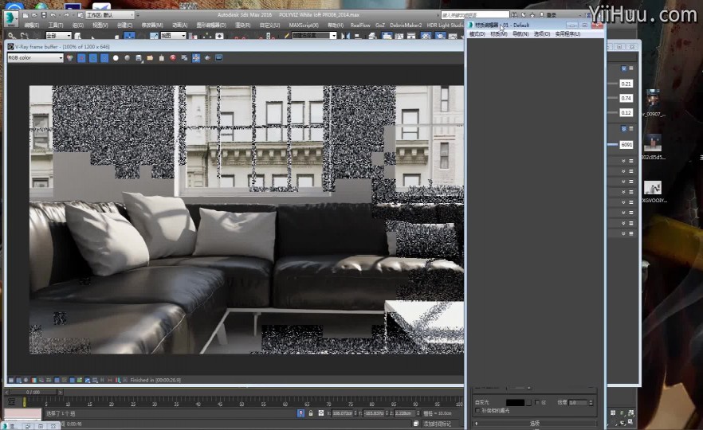
Task: Click the blue slider beside the 6091 value
Action: [x=612, y=144]
